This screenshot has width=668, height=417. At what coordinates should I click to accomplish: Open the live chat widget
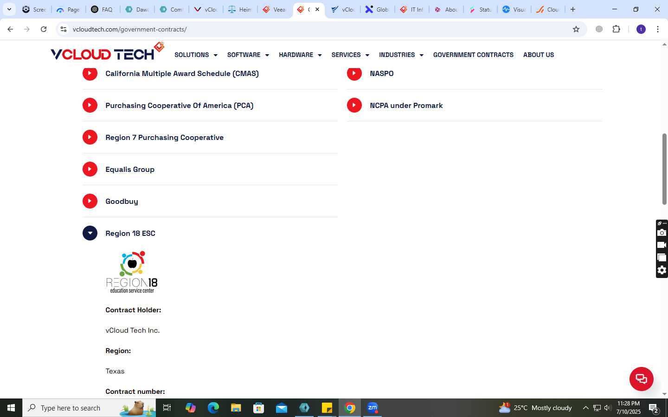(641, 379)
